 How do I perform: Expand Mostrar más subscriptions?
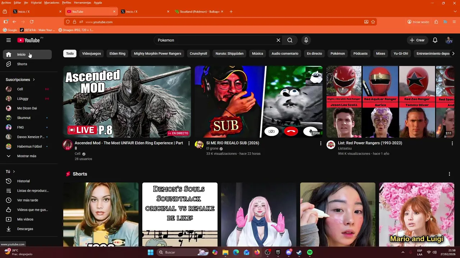coord(27,156)
